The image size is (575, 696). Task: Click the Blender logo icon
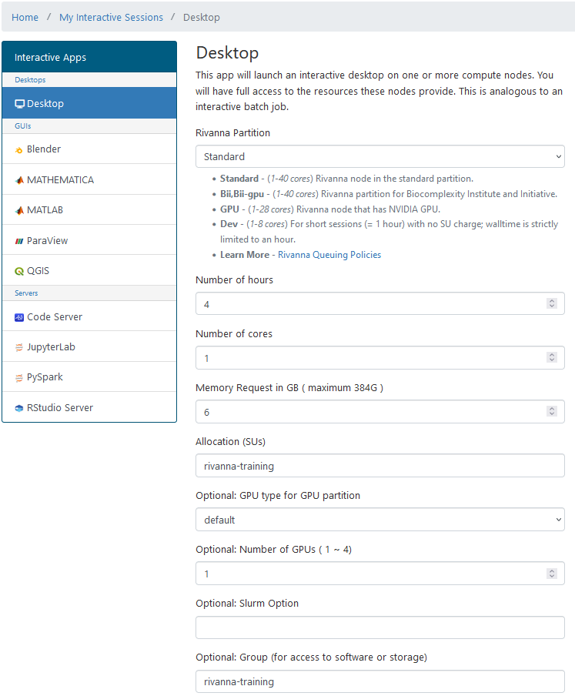coord(19,150)
